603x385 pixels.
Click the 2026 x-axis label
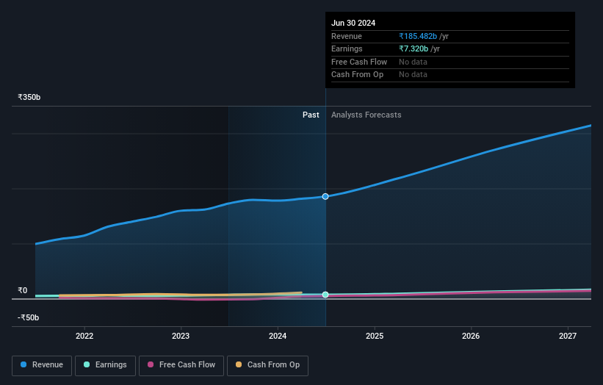point(471,336)
